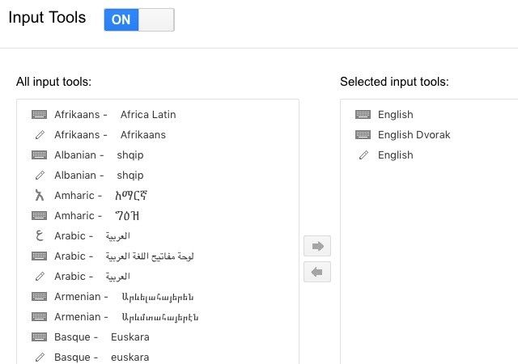Select the Arabic keyboard layout entry
Screen dimensions: 518x364
(x=124, y=256)
